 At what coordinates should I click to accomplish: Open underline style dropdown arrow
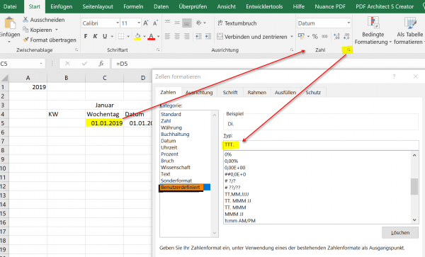(112, 36)
